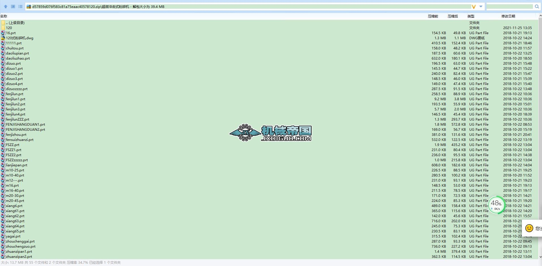Select the file name zhouchenggai.prt
Screen dimensions: 542x266
[20, 241]
